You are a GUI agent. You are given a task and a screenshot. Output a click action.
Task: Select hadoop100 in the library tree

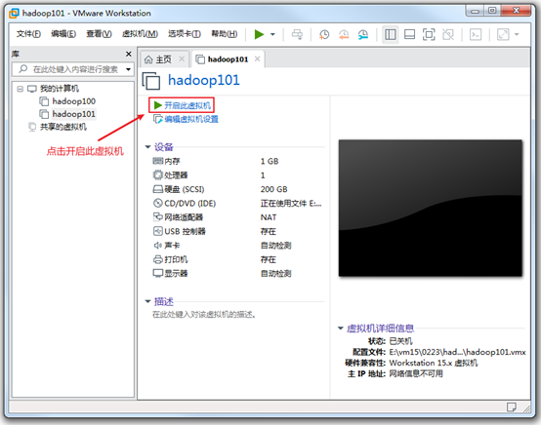pyautogui.click(x=74, y=101)
